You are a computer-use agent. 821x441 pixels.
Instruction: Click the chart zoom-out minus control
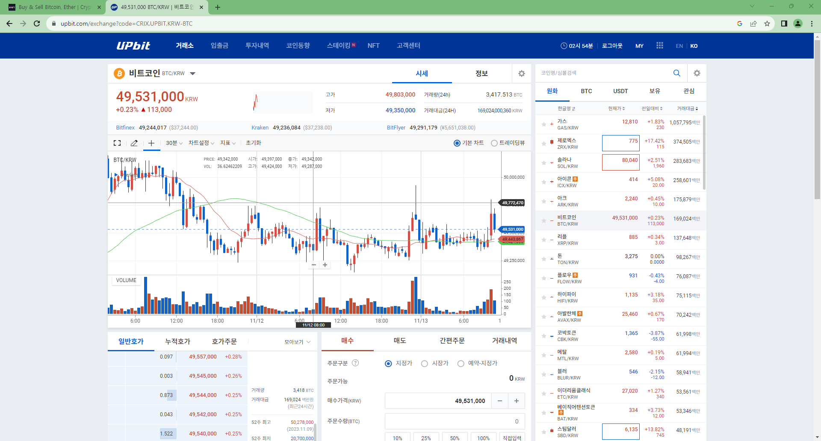tap(313, 265)
